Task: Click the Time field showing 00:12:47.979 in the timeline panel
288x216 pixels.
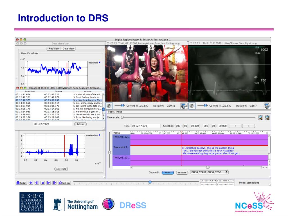Action: [146, 126]
